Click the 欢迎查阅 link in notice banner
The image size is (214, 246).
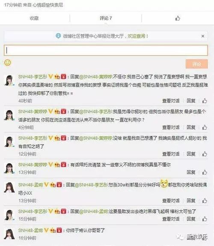(138, 36)
